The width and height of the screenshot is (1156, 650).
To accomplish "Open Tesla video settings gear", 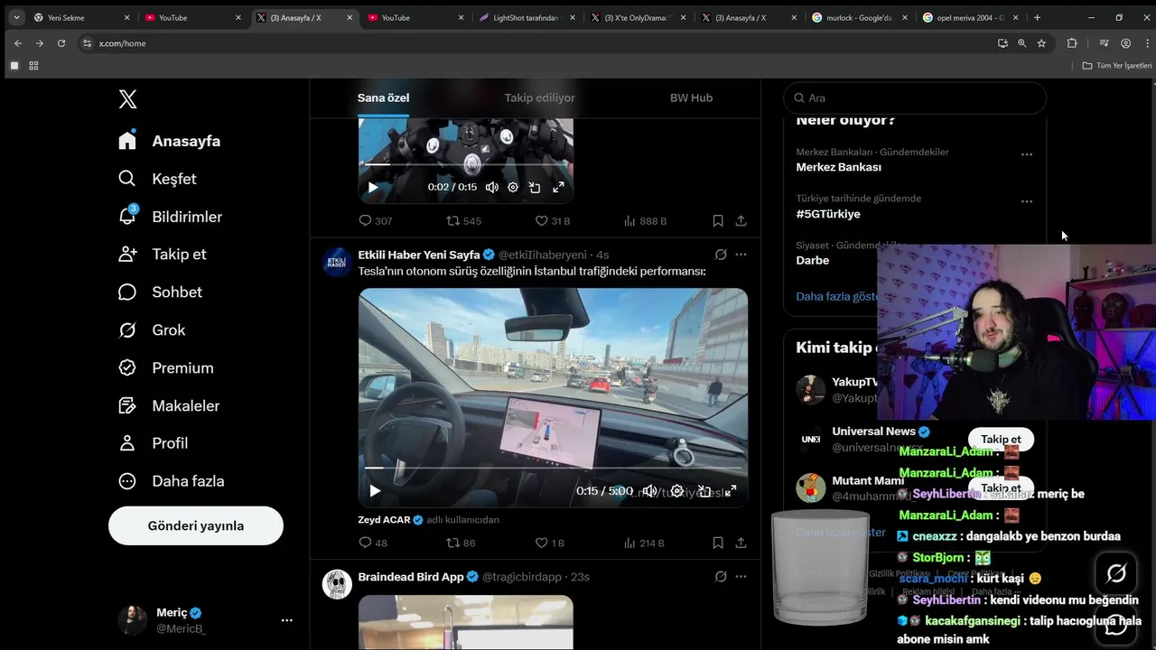I will (676, 491).
